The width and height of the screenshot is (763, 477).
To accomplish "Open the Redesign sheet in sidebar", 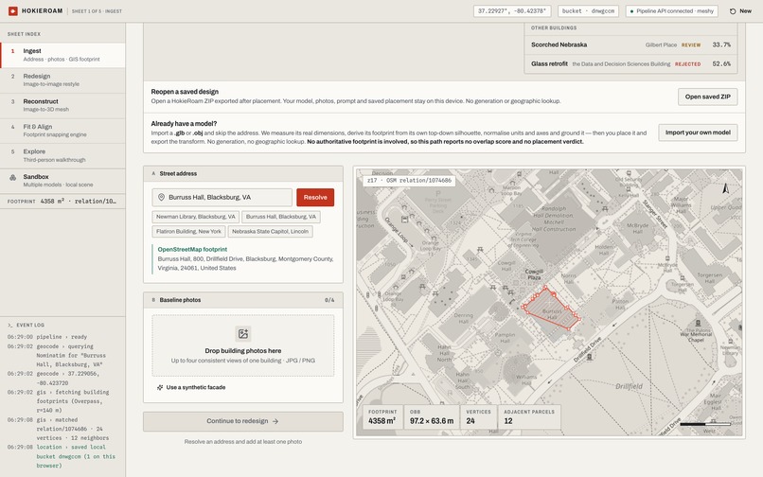I will 62,79.
